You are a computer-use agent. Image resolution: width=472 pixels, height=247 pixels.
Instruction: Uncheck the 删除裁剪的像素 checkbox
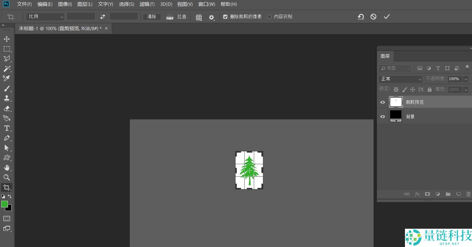point(225,17)
